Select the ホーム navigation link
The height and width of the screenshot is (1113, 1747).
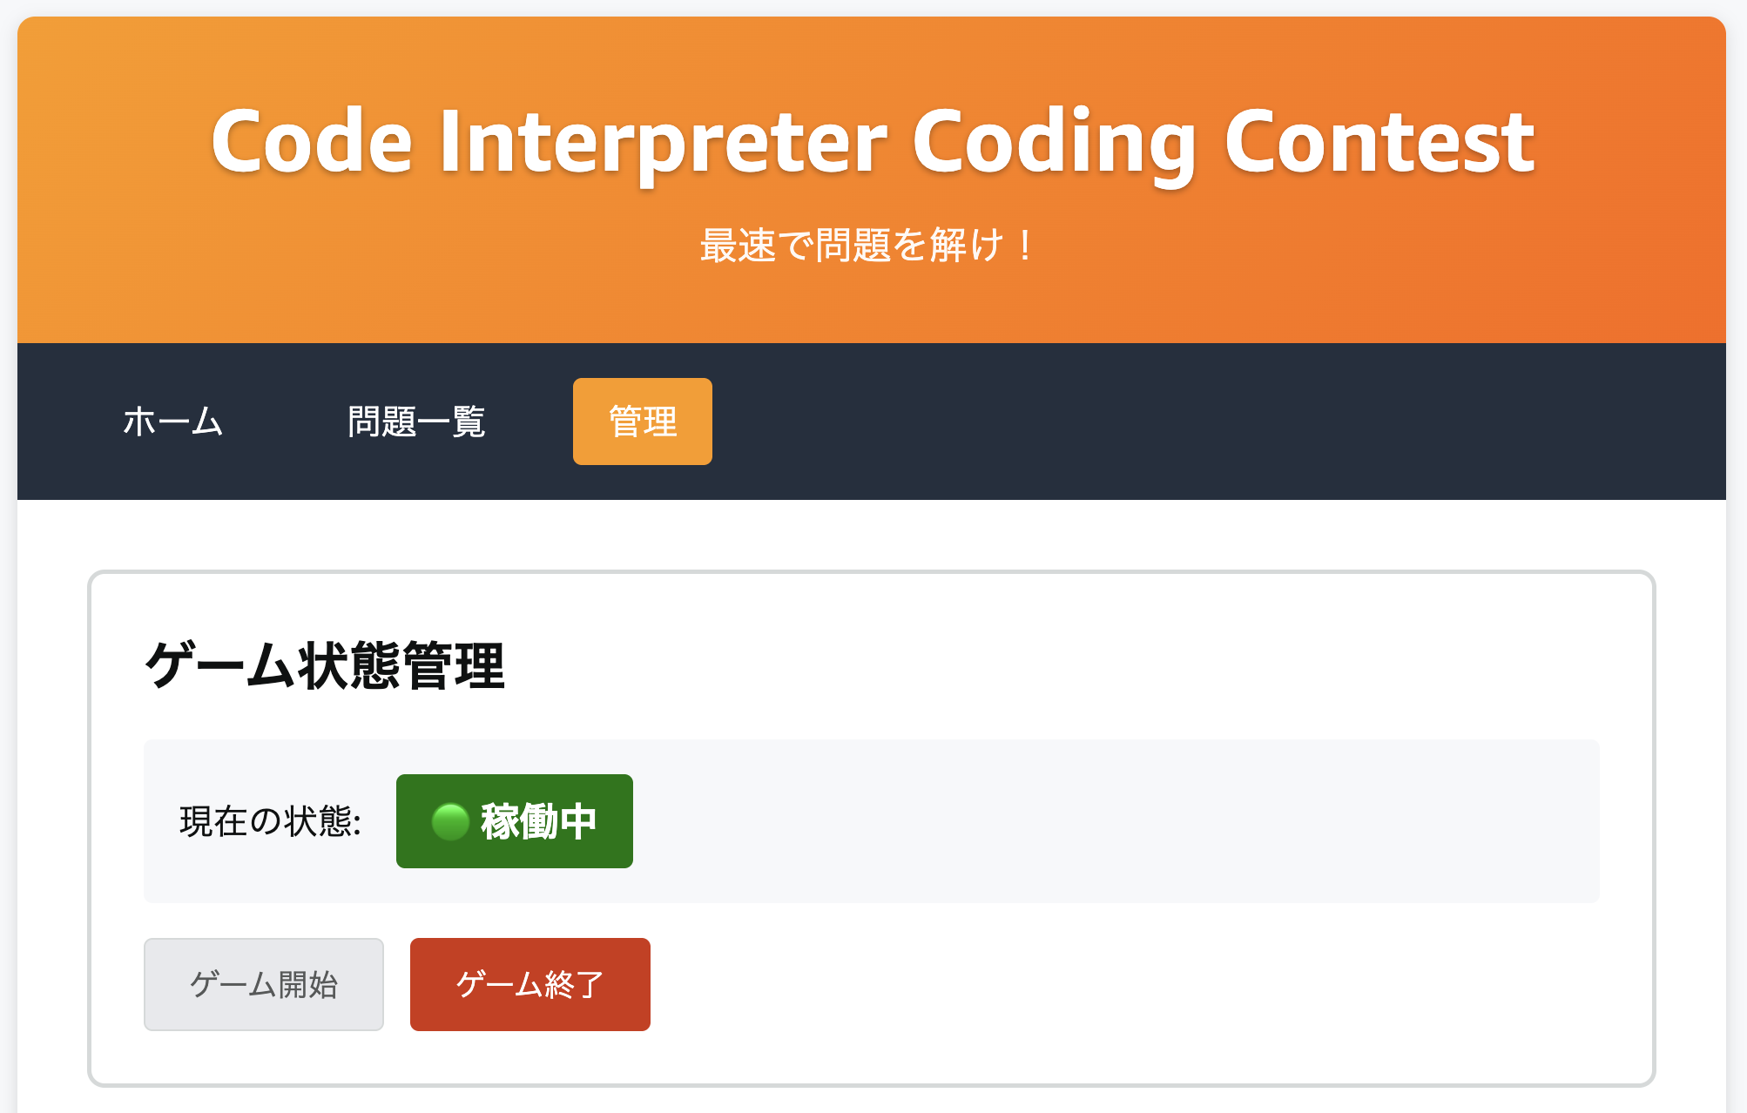tap(172, 422)
